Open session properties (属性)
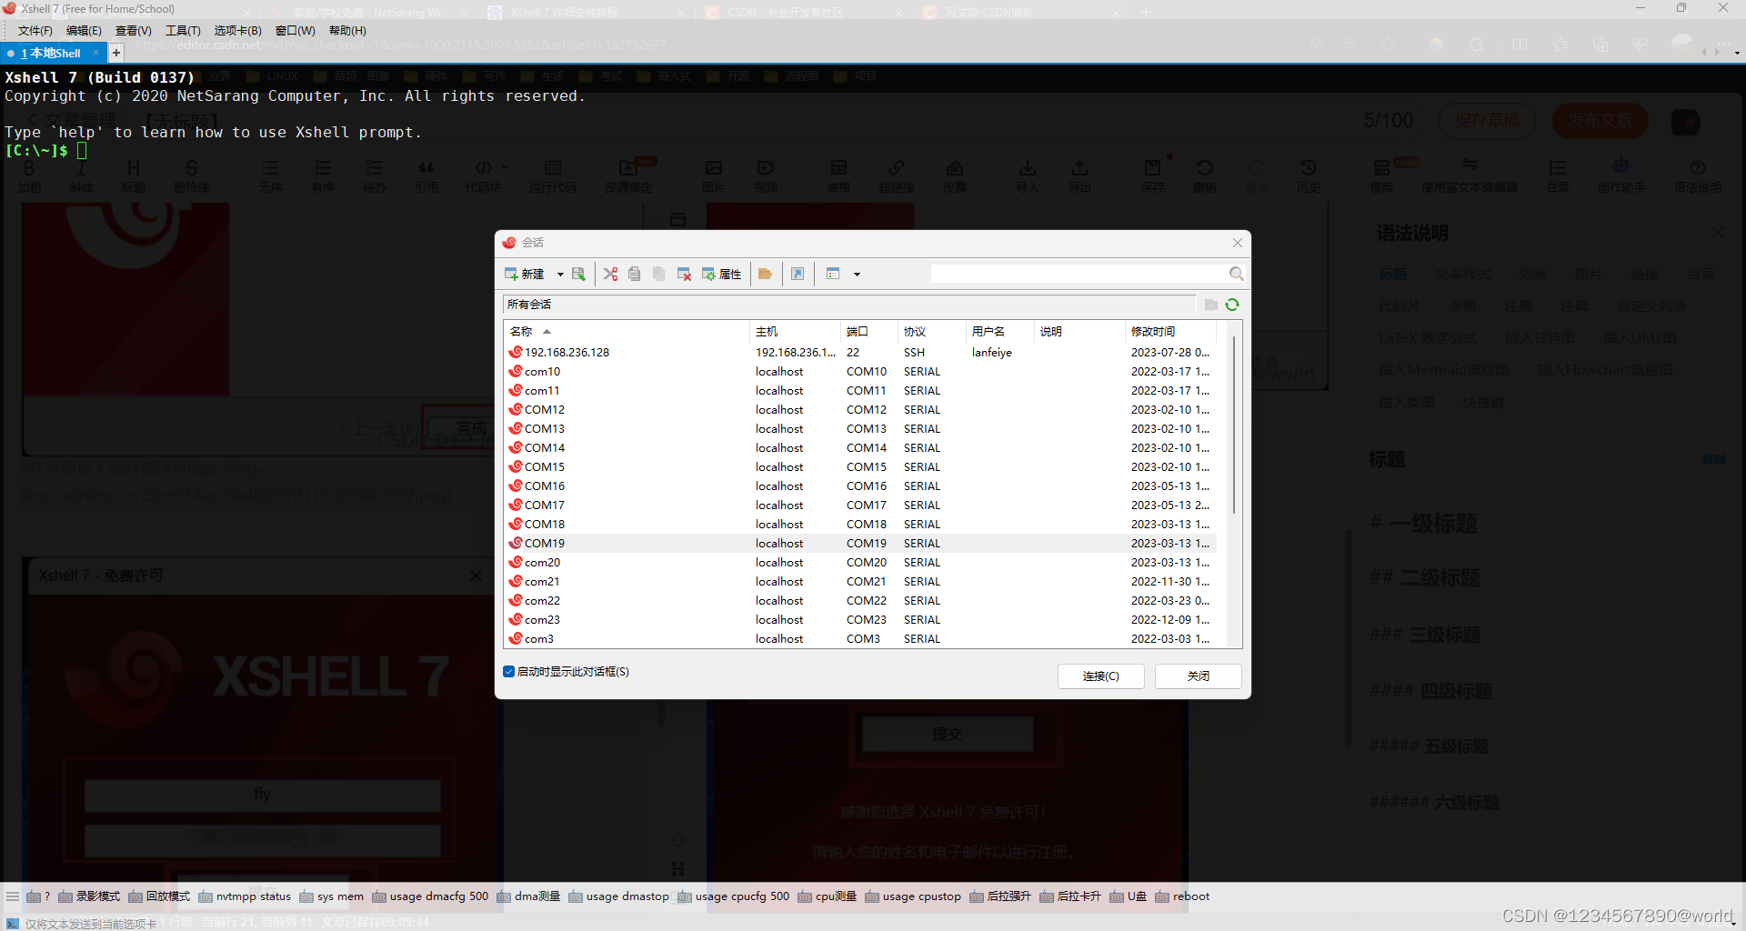 tap(721, 274)
